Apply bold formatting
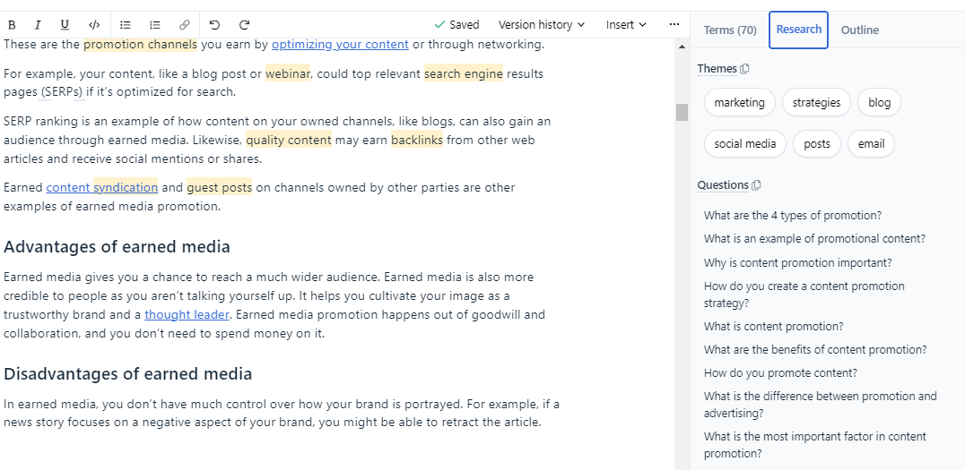 (x=12, y=25)
